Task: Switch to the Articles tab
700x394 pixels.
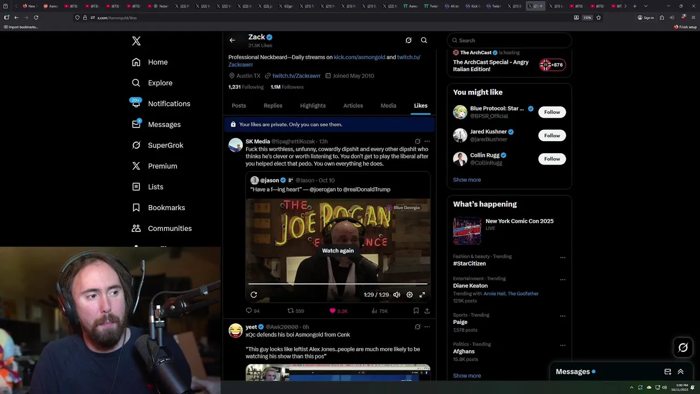Action: tap(353, 106)
